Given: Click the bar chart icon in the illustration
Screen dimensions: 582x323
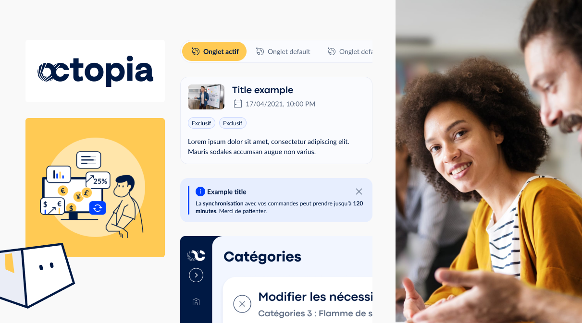Looking at the screenshot, I should [x=59, y=174].
